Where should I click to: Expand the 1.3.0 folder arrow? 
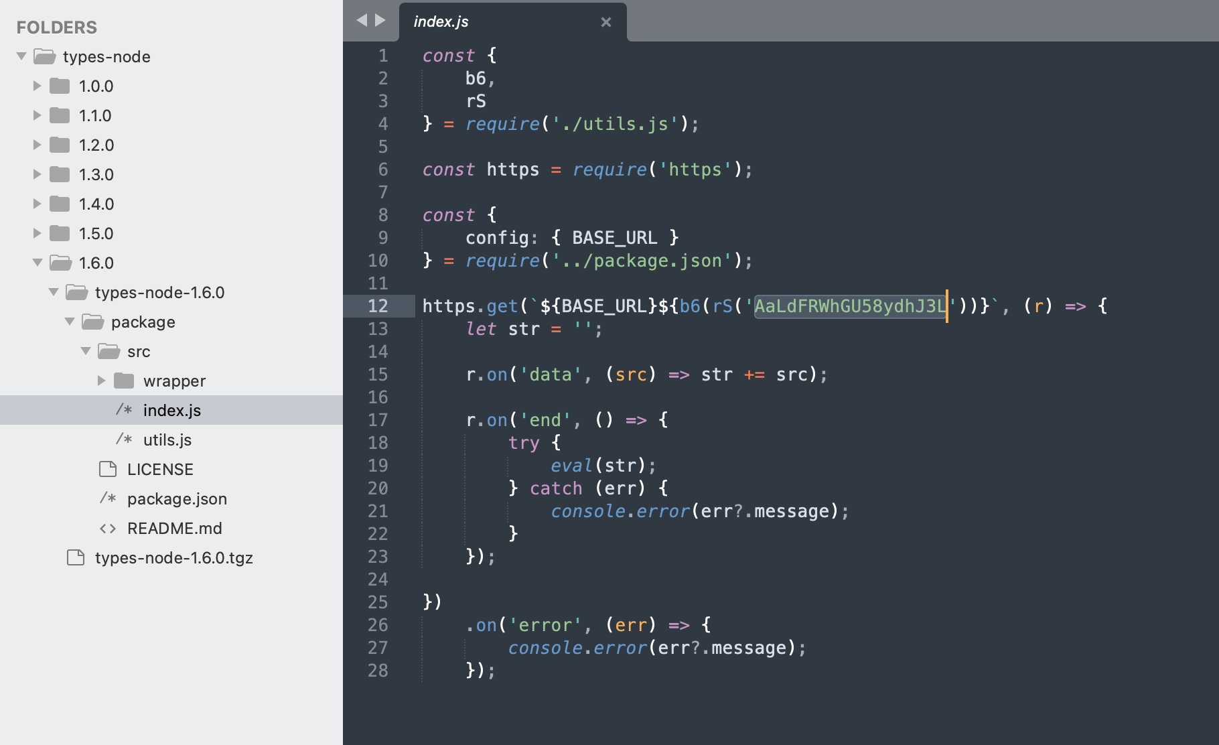tap(38, 174)
